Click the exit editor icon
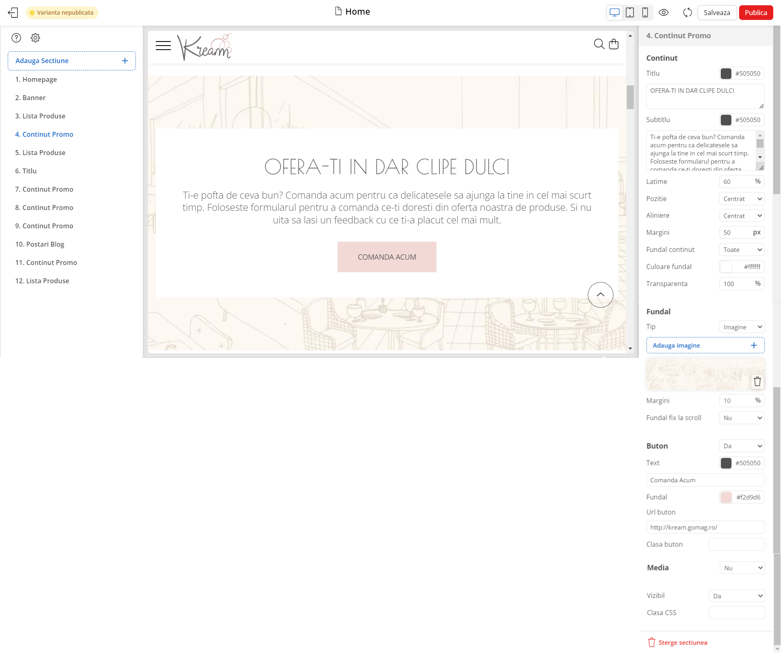Viewport: 781px width, 654px height. [x=13, y=13]
